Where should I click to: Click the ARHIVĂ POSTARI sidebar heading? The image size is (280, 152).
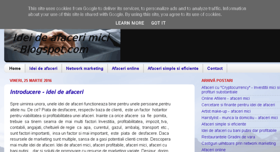coord(217,80)
